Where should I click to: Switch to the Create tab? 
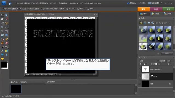tap(156, 9)
